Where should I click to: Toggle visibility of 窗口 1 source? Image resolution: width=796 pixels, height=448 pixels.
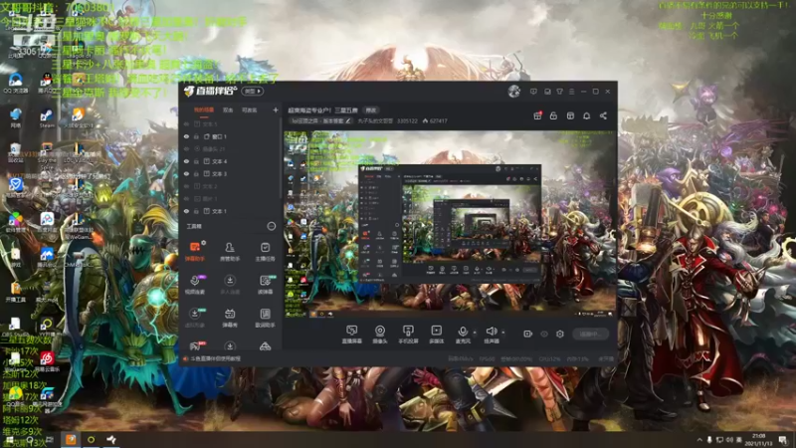pyautogui.click(x=186, y=136)
